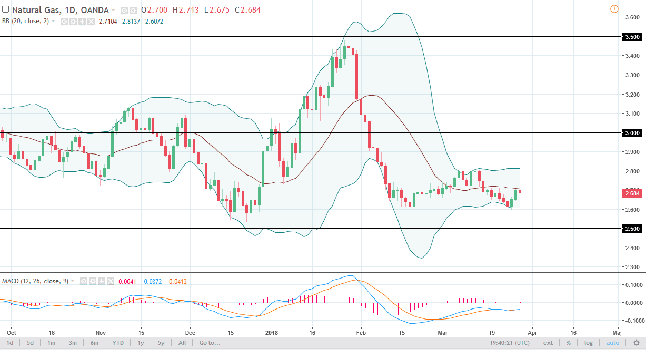Show All available data range
646x350 pixels.
(x=182, y=343)
